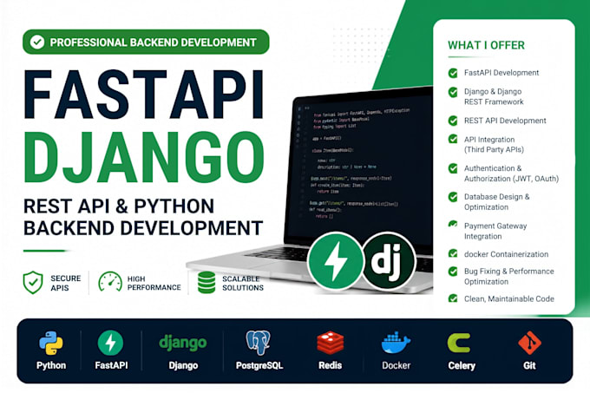Screen dimensions: 590x393
Task: Click the API Integration (Third Party APIs) text
Action: click(x=494, y=144)
